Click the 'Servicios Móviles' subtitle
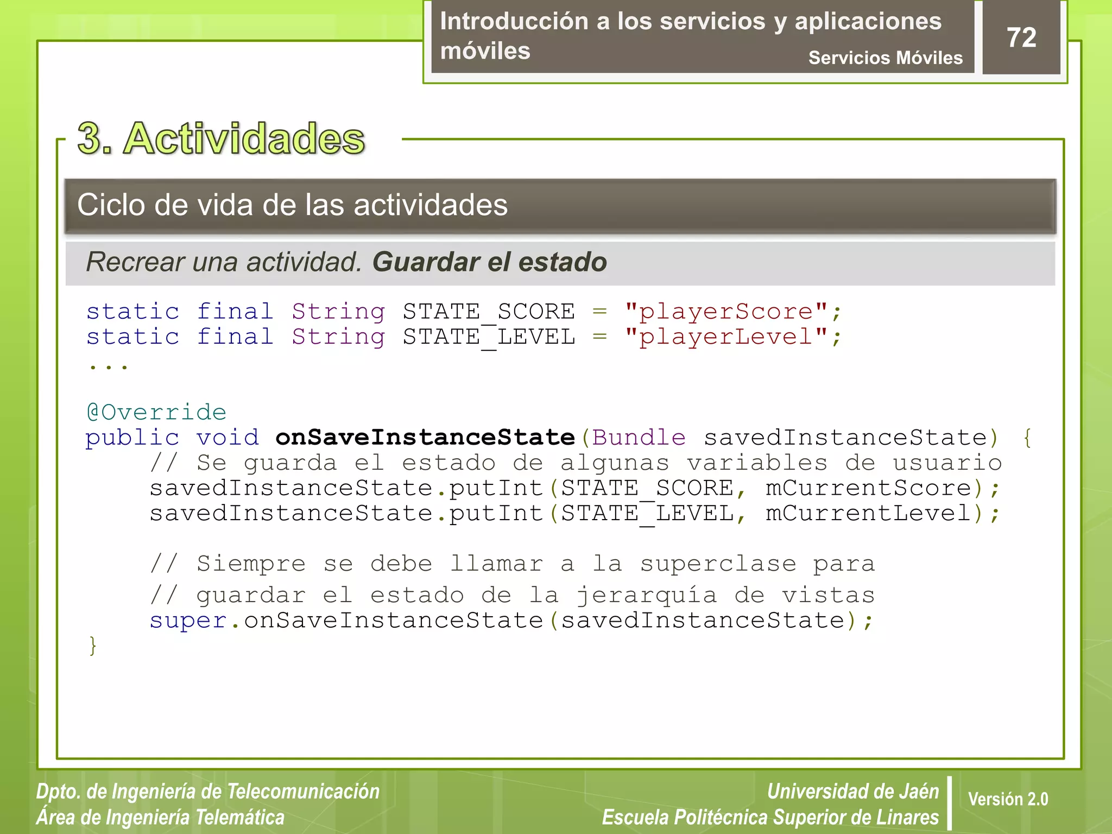 885,58
